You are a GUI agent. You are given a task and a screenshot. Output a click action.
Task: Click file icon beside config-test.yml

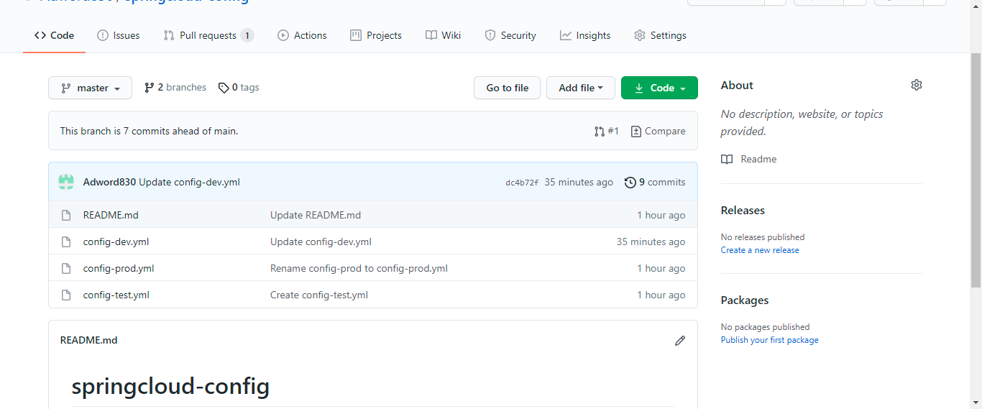click(x=66, y=295)
